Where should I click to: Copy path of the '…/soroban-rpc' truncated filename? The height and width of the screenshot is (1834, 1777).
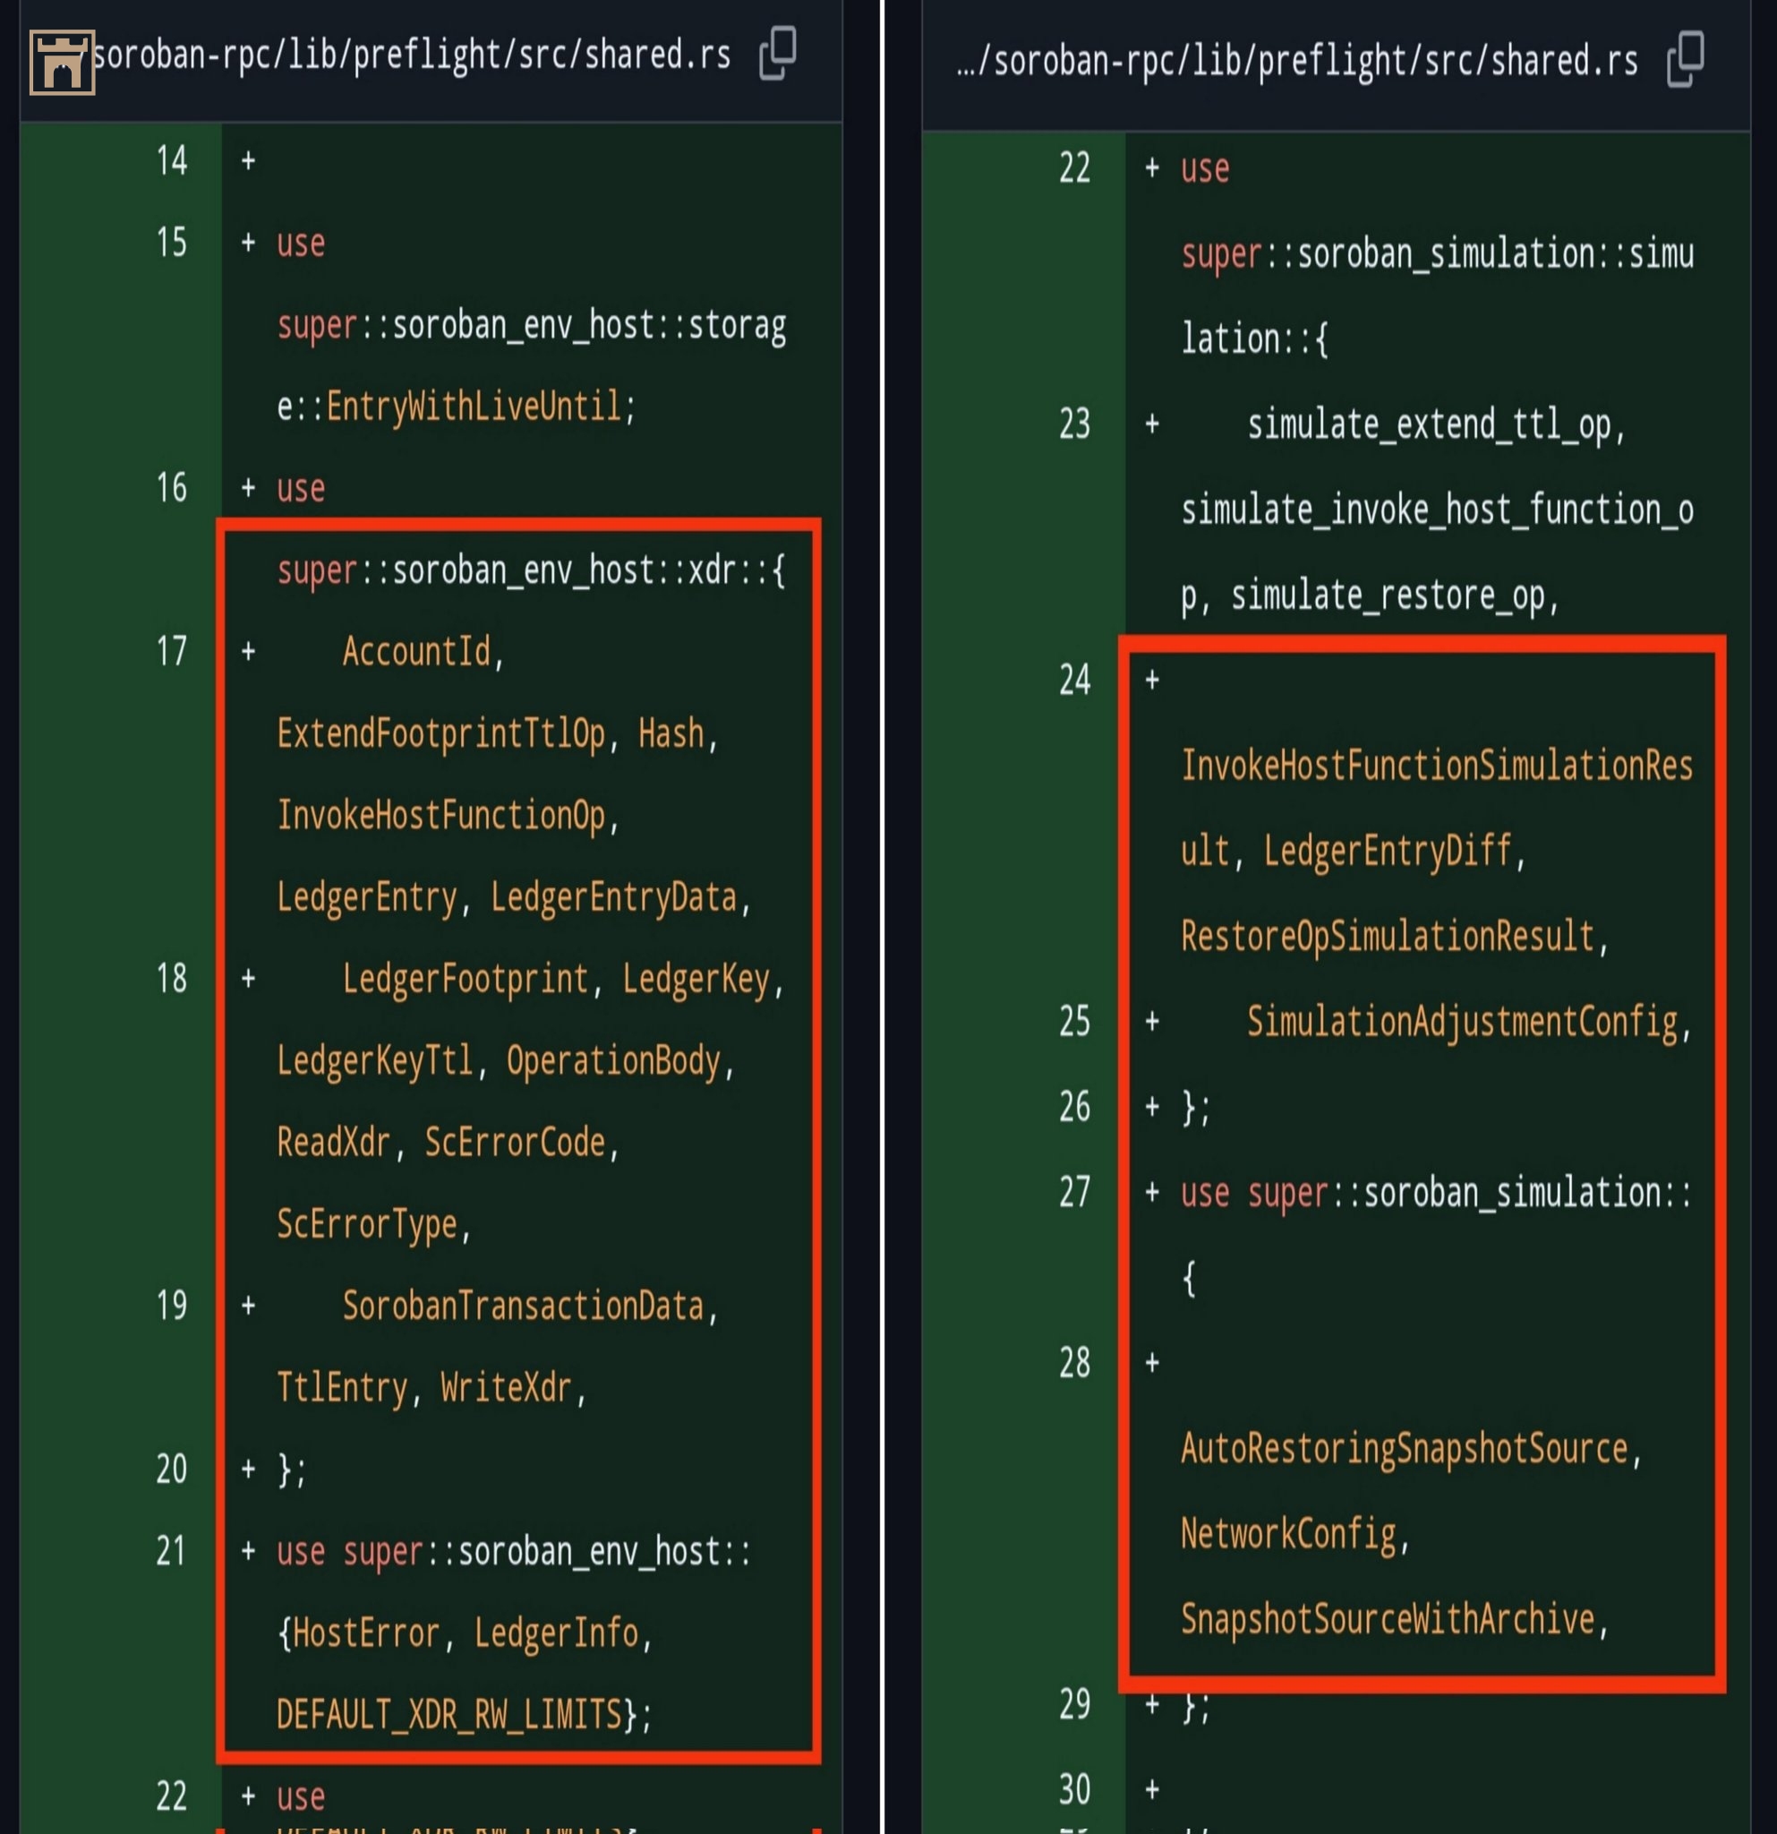[x=1686, y=58]
